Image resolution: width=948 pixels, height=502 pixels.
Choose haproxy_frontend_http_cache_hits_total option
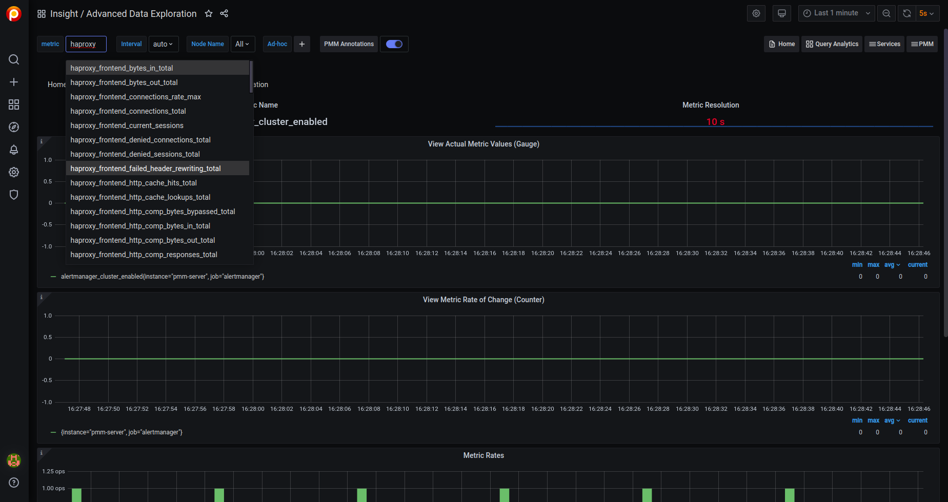coord(133,183)
